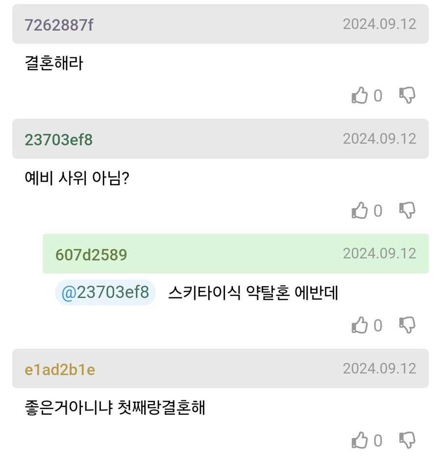Click the date on 7262887f's comment
The image size is (441, 458).
point(379,24)
